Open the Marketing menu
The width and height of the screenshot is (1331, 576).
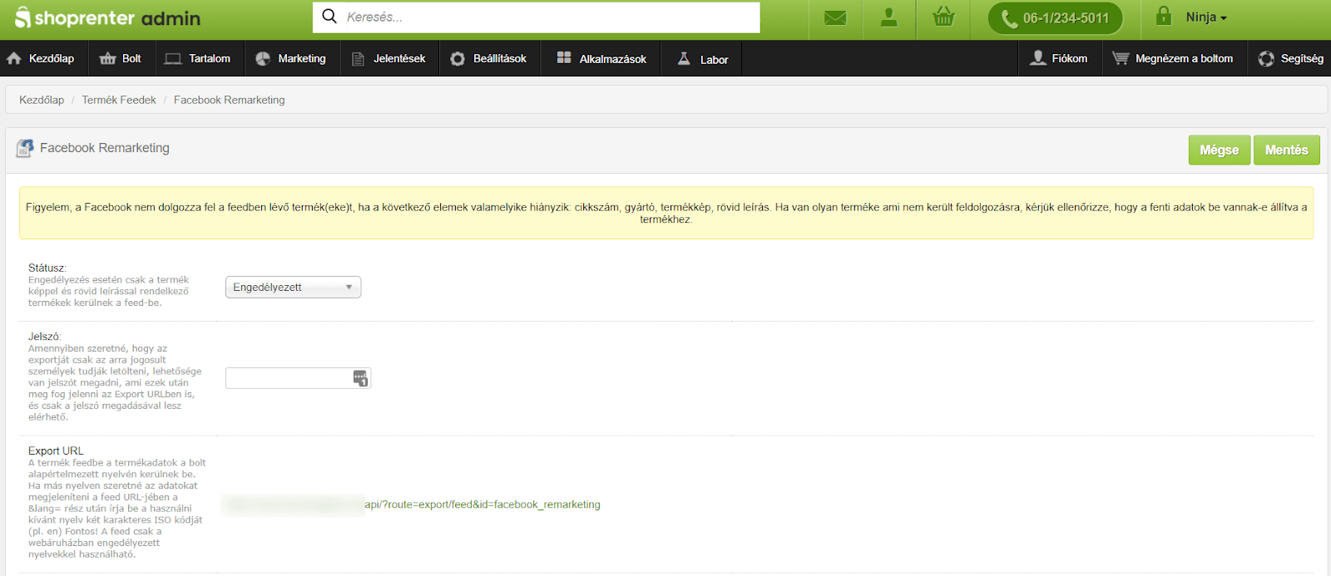tap(291, 58)
